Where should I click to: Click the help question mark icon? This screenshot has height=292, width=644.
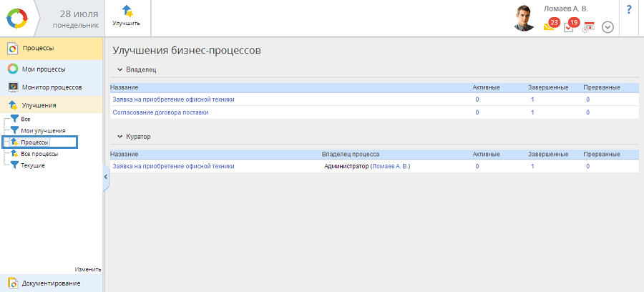point(628,9)
